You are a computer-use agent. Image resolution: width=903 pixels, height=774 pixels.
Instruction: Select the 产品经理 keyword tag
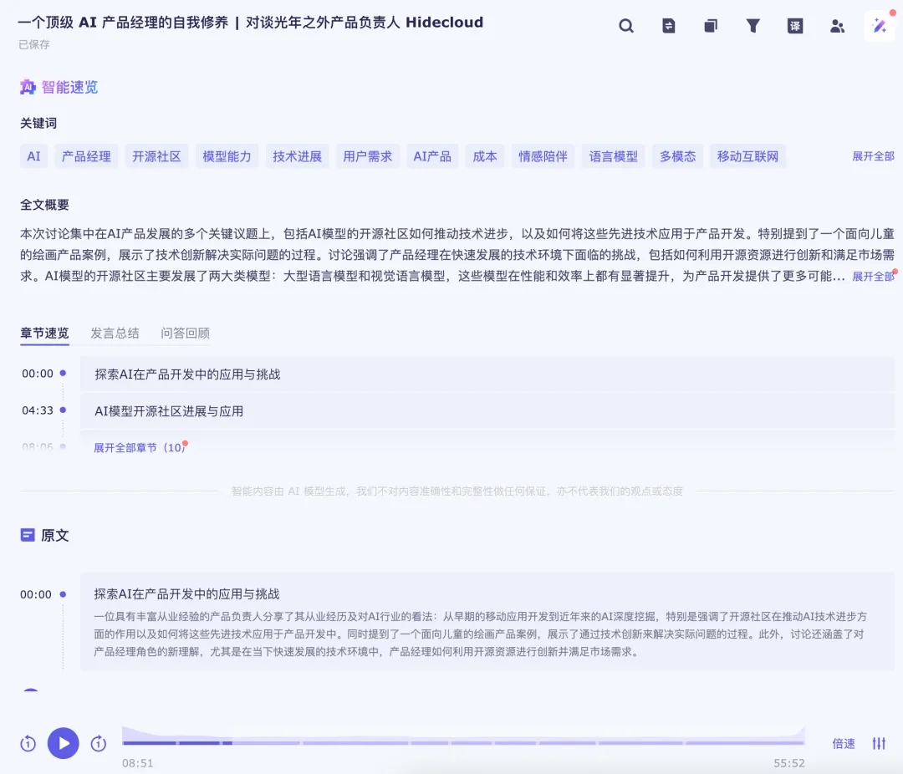[x=86, y=156]
